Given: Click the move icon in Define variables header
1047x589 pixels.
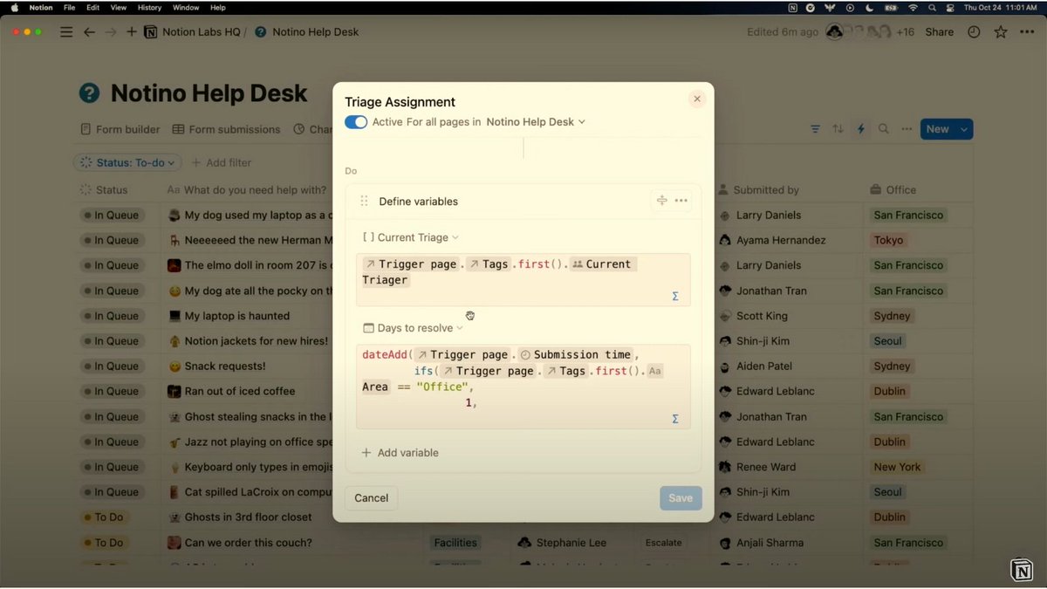Looking at the screenshot, I should (x=661, y=201).
